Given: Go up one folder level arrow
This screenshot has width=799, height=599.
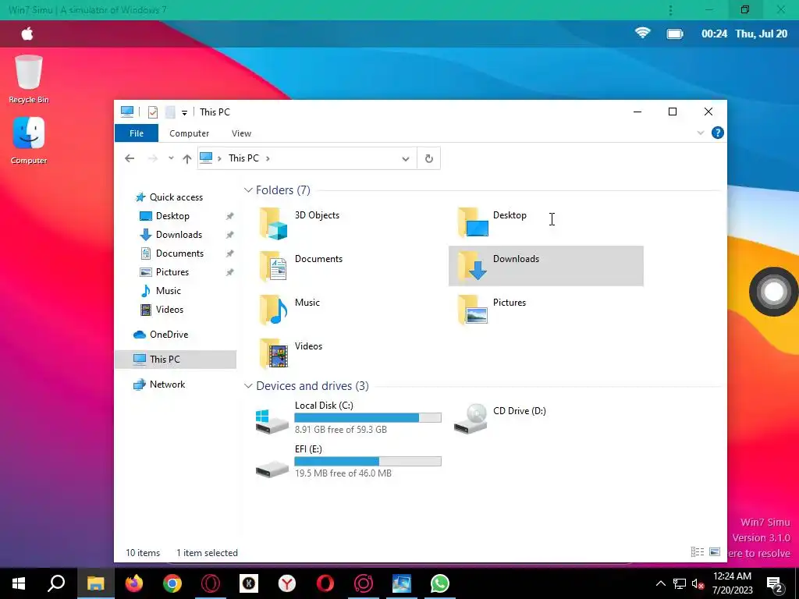Looking at the screenshot, I should (x=187, y=158).
